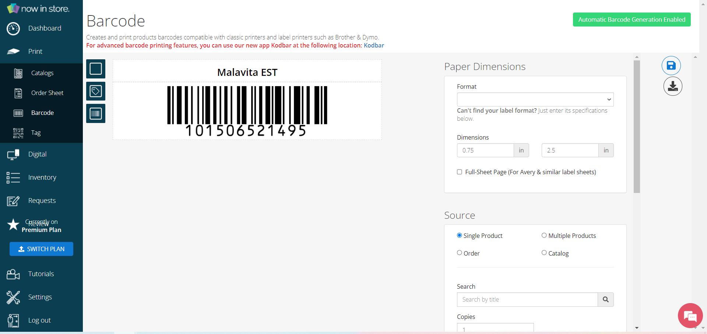Select the Catalog radio button
This screenshot has height=334, width=707.
coord(544,253)
